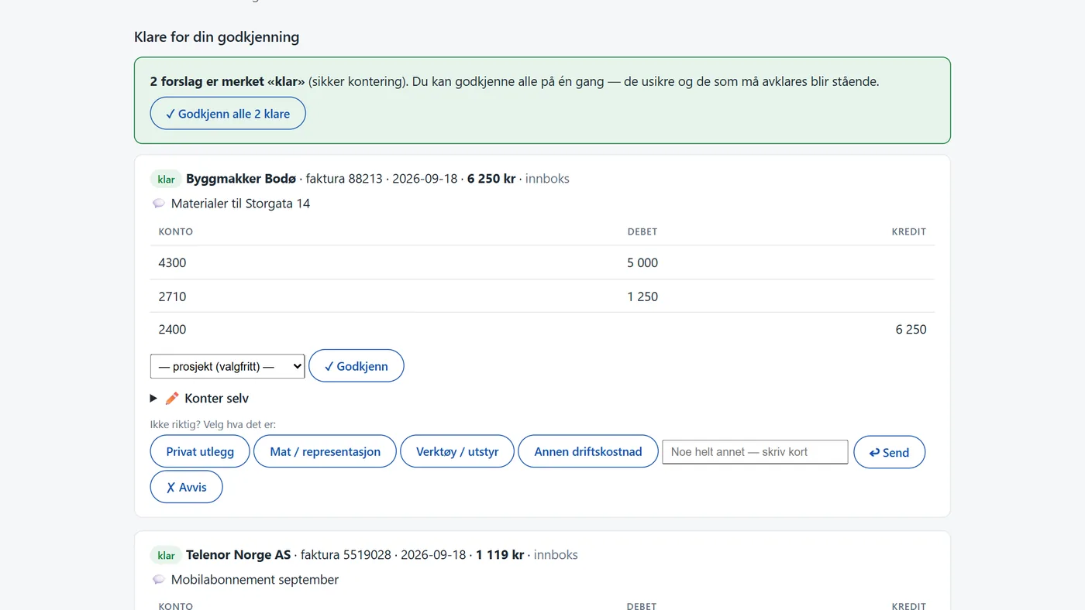The height and width of the screenshot is (610, 1085).
Task: Open the prosjekt (valgfritt) dropdown
Action: (x=228, y=366)
